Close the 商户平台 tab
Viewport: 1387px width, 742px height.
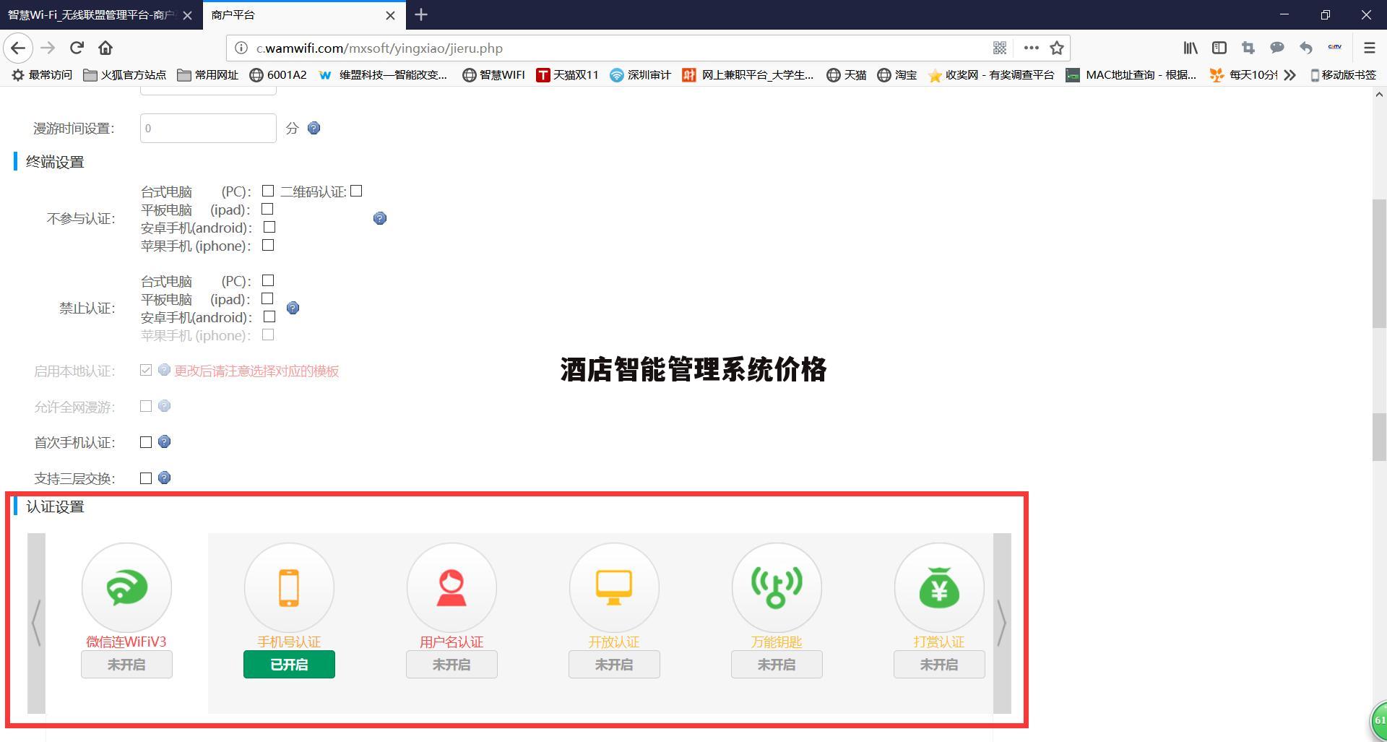pyautogui.click(x=391, y=15)
